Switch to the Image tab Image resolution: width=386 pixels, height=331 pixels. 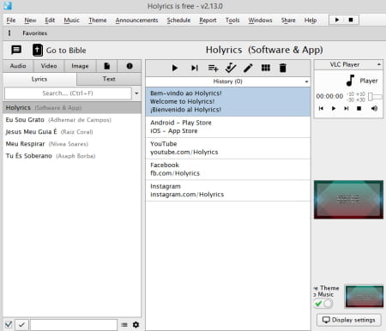click(x=80, y=66)
